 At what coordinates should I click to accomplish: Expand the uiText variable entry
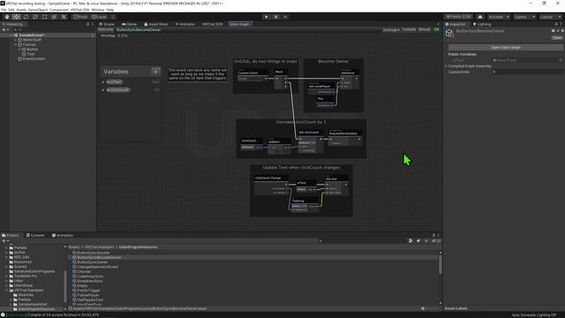[x=103, y=82]
